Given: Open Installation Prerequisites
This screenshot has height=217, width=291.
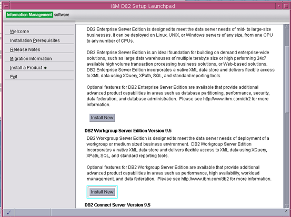Looking at the screenshot, I should pos(35,40).
